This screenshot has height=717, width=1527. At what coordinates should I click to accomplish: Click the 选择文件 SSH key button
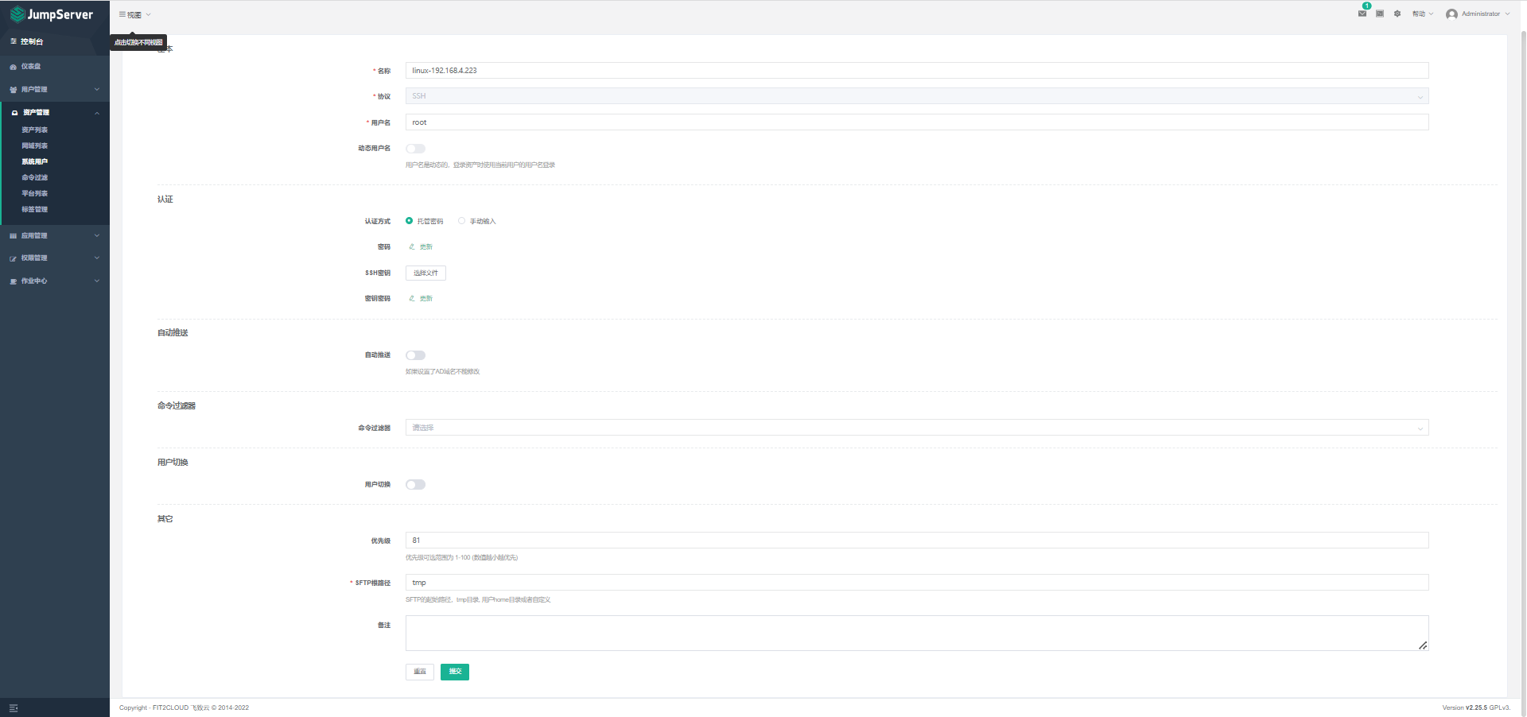[x=425, y=273]
